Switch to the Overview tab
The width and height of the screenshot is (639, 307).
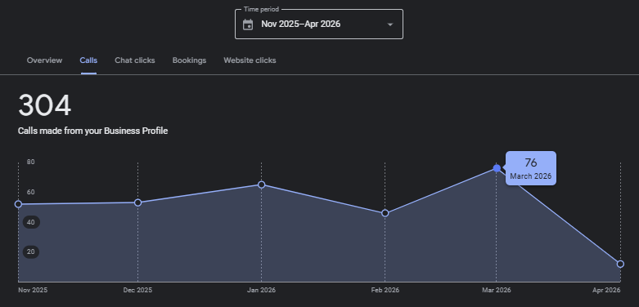[44, 60]
